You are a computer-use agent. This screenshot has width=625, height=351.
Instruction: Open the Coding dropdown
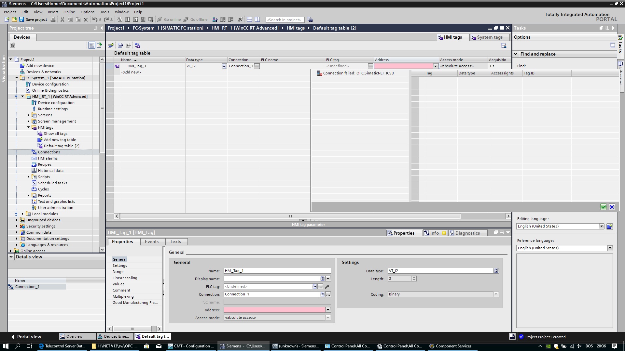pyautogui.click(x=496, y=294)
